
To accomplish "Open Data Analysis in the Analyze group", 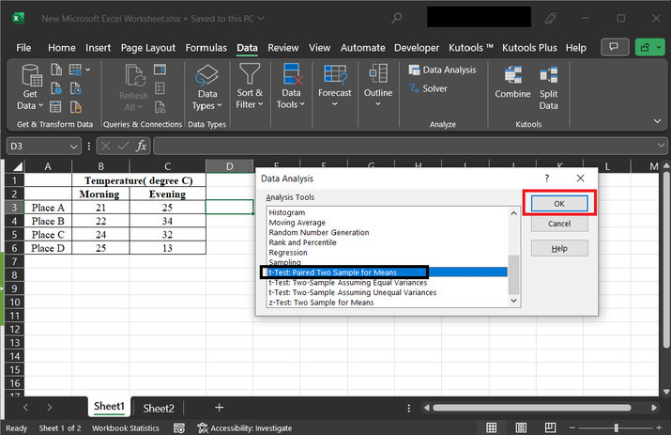I will 442,70.
